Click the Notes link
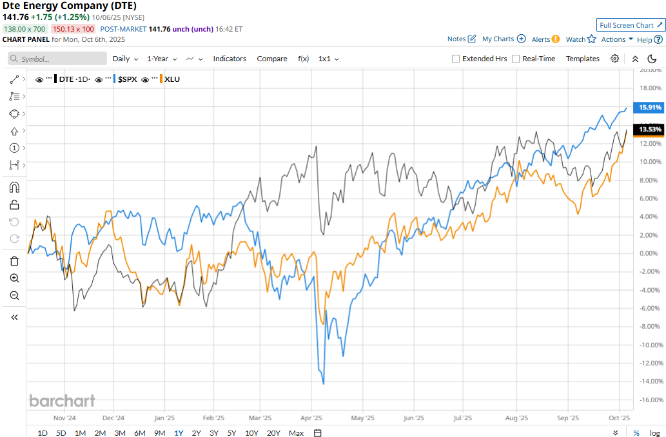 point(456,39)
